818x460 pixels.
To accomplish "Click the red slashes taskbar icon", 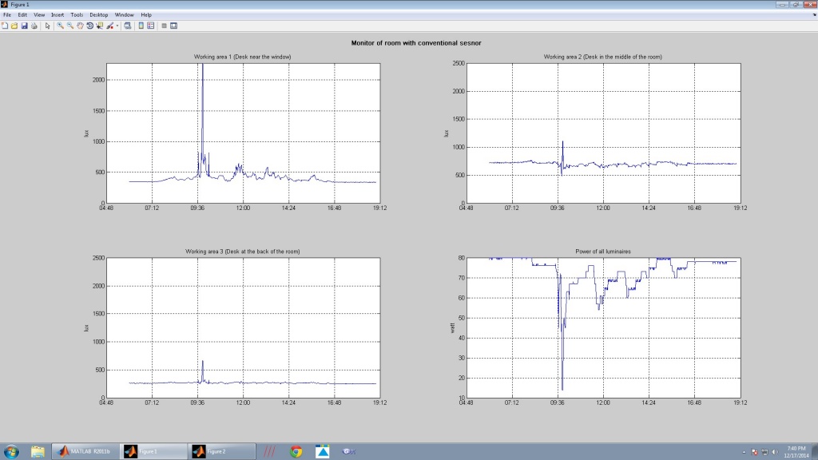I will coord(269,451).
